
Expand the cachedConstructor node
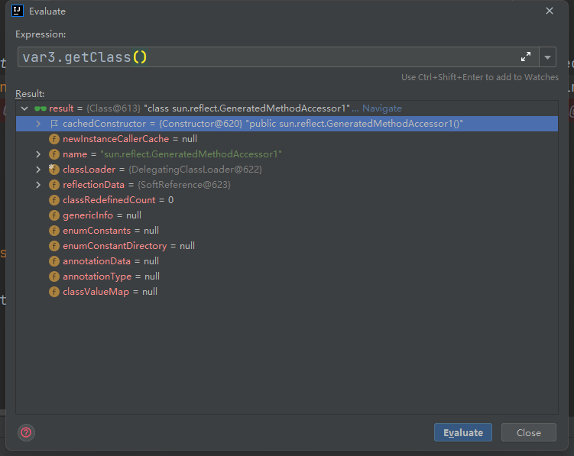coord(38,124)
